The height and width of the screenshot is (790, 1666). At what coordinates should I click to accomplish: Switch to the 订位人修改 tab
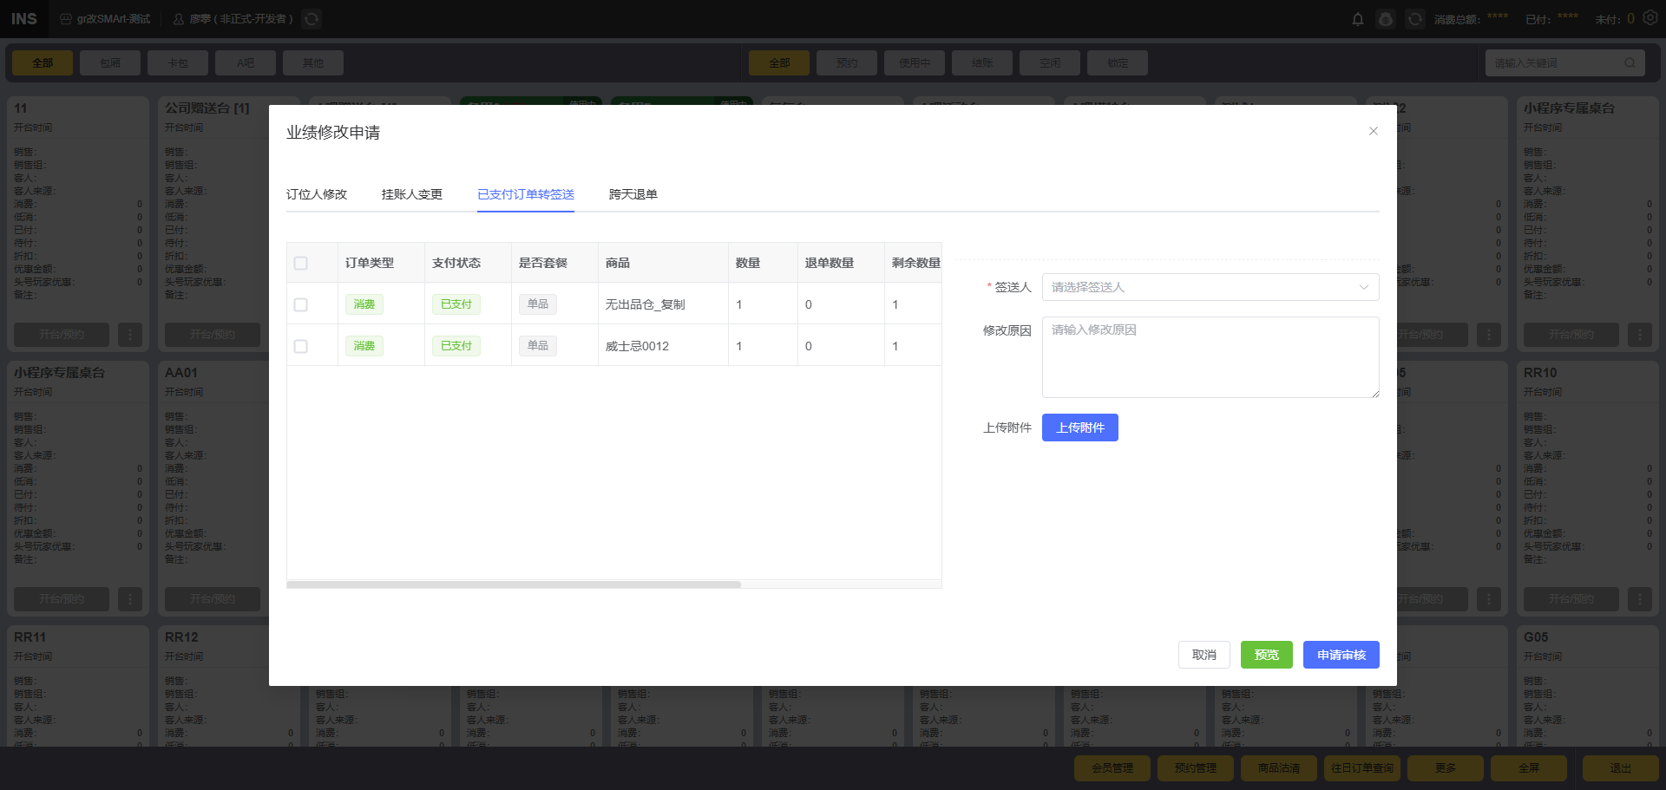pos(317,194)
